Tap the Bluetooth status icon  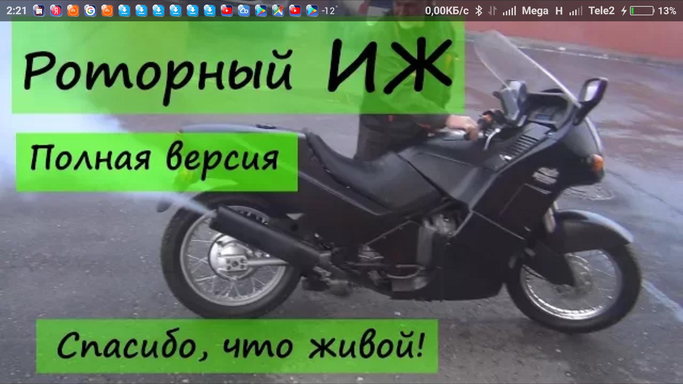[x=479, y=11]
